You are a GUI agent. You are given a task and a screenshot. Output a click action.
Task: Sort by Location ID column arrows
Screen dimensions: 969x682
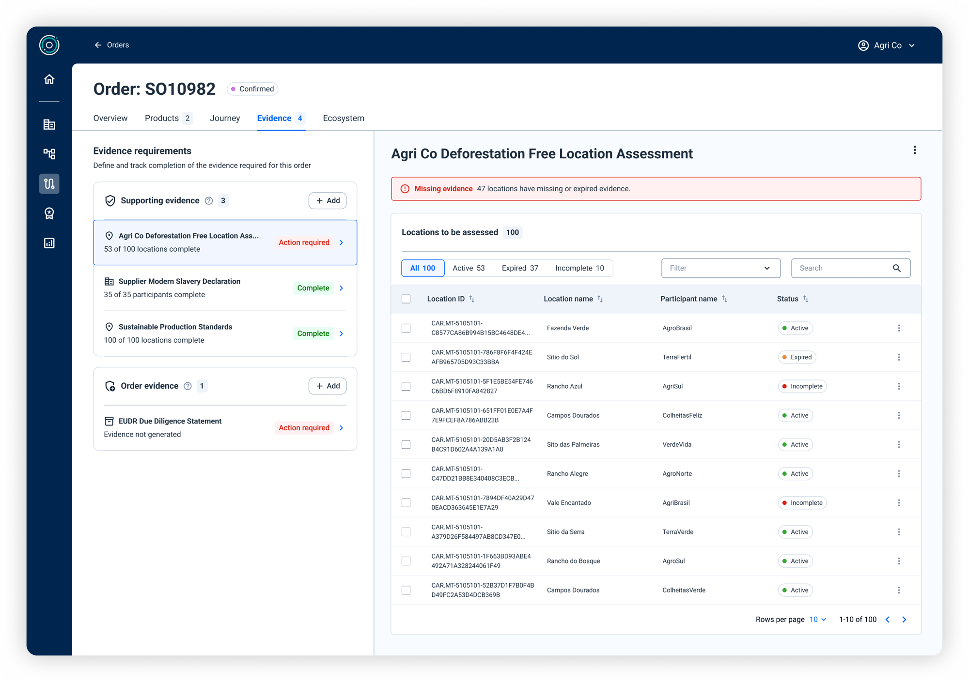tap(471, 299)
